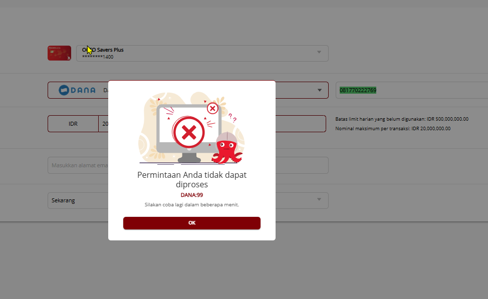Click the IDR currency box
This screenshot has width=488, height=299.
(x=73, y=124)
